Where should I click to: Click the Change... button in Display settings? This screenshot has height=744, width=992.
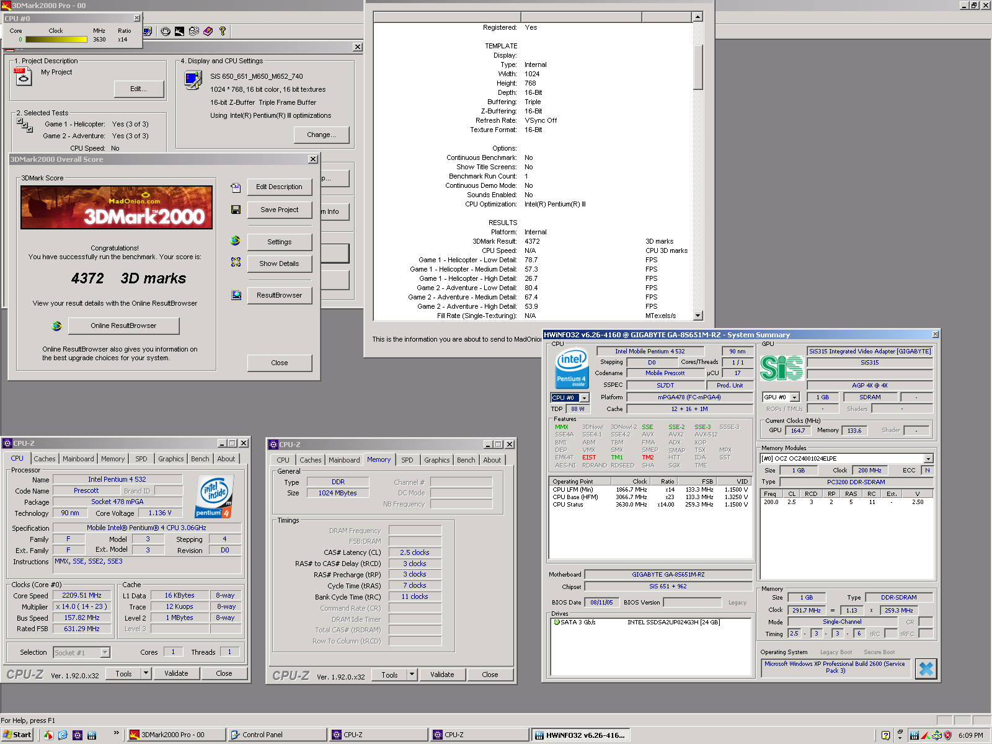pos(321,135)
